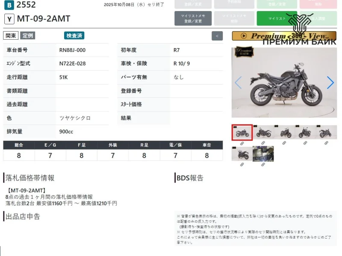Open the マイリストメモ 登録/変更 button
Image resolution: width=342 pixels, height=256 pixels.
tap(193, 18)
